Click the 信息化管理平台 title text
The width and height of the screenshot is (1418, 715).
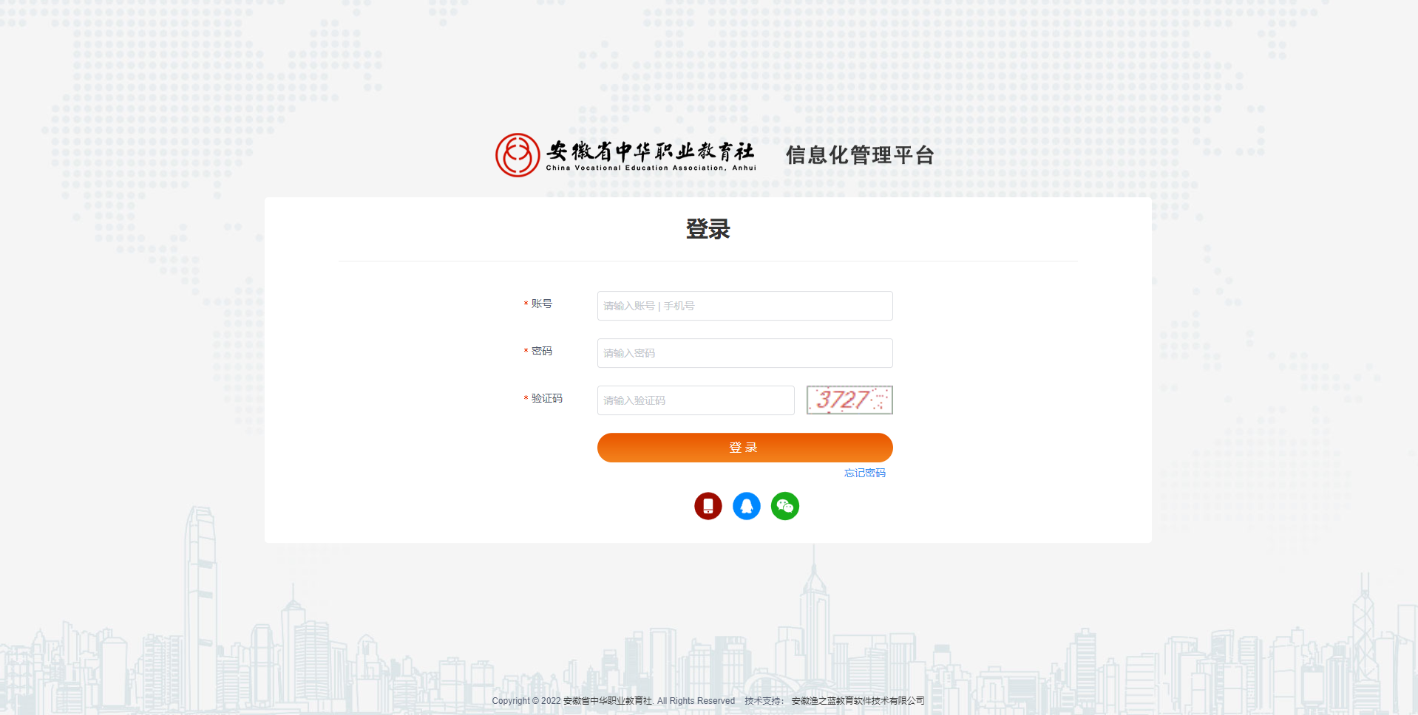859,155
